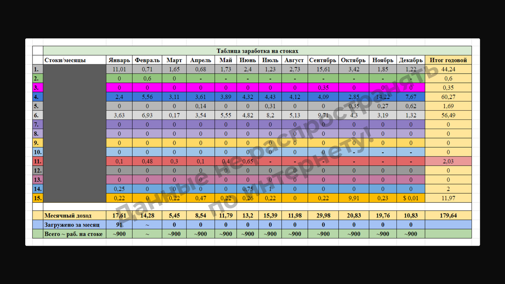The height and width of the screenshot is (284, 505).
Task: Click the monthly income cell 19,76
Action: click(383, 215)
